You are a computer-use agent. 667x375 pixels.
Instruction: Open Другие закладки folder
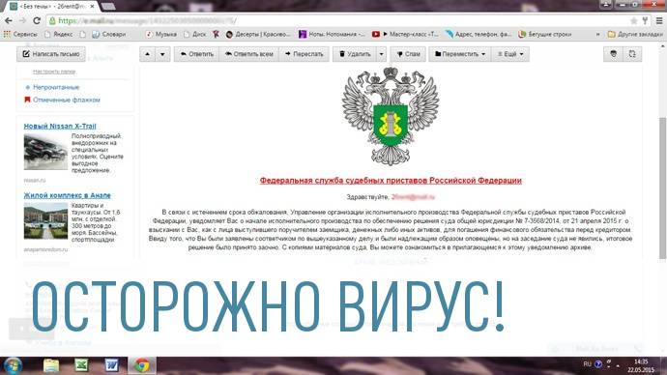(635, 34)
